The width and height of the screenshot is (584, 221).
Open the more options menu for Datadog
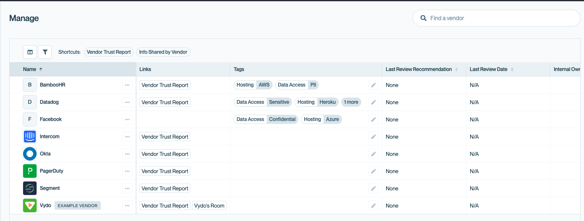point(127,102)
